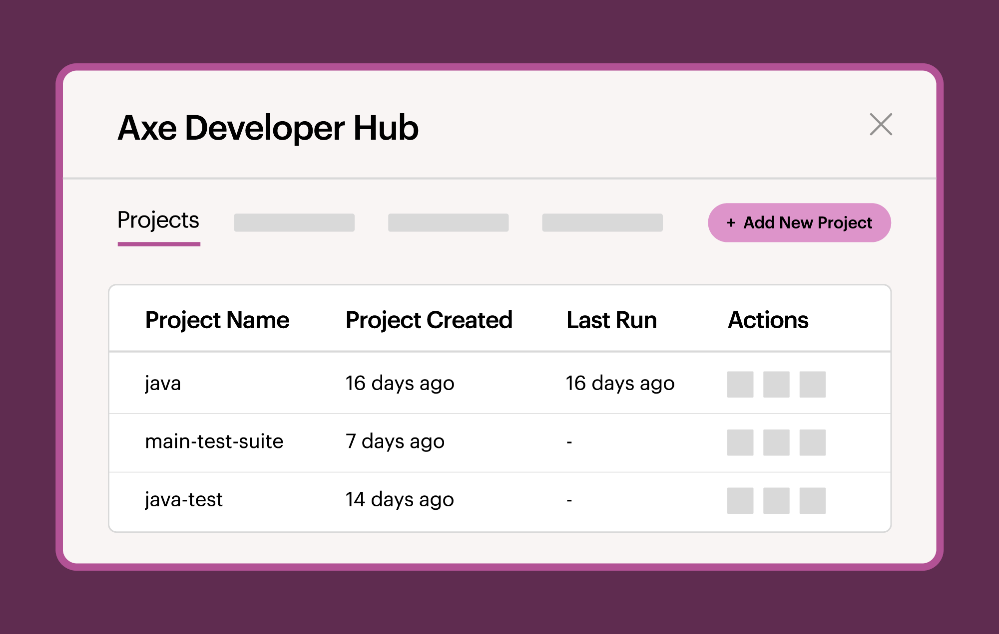Click the first action icon in the java row
The width and height of the screenshot is (999, 634).
(740, 384)
